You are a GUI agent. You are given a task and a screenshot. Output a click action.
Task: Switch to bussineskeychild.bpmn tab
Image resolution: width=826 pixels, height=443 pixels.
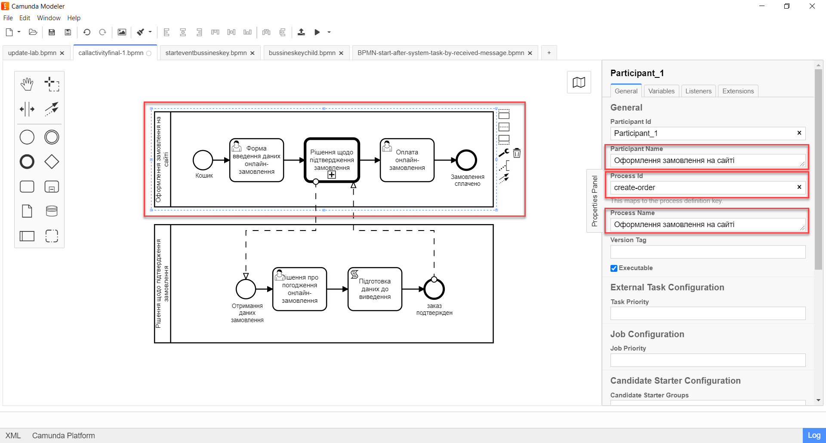(302, 53)
